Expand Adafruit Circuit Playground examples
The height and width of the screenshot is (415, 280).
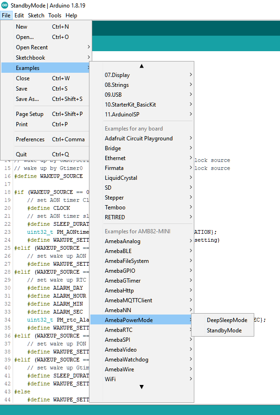coord(142,138)
